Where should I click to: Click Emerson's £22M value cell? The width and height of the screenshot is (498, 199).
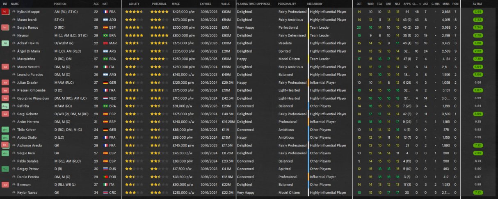(226, 185)
